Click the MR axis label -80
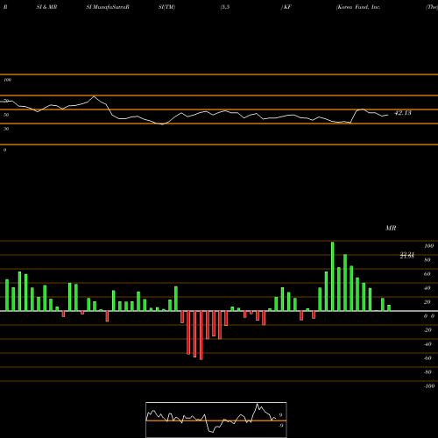 [427, 372]
